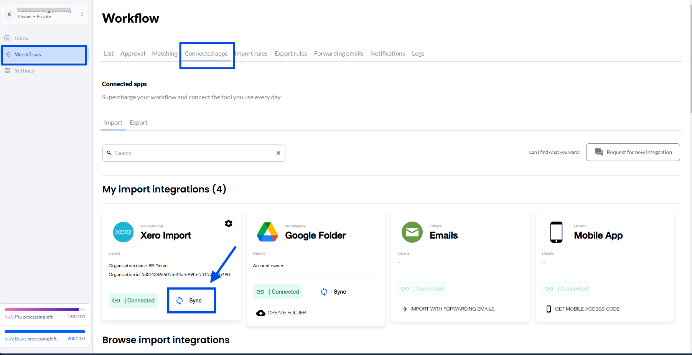Click 'My import integrations (4)' heading
This screenshot has height=355, width=692.
click(164, 189)
